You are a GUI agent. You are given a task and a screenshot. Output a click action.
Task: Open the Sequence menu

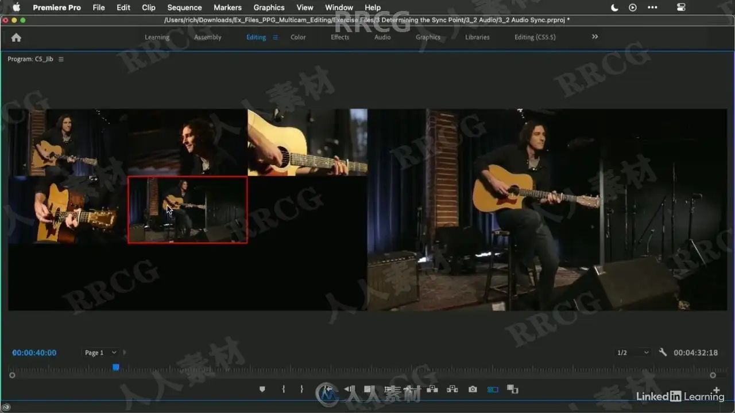click(184, 7)
